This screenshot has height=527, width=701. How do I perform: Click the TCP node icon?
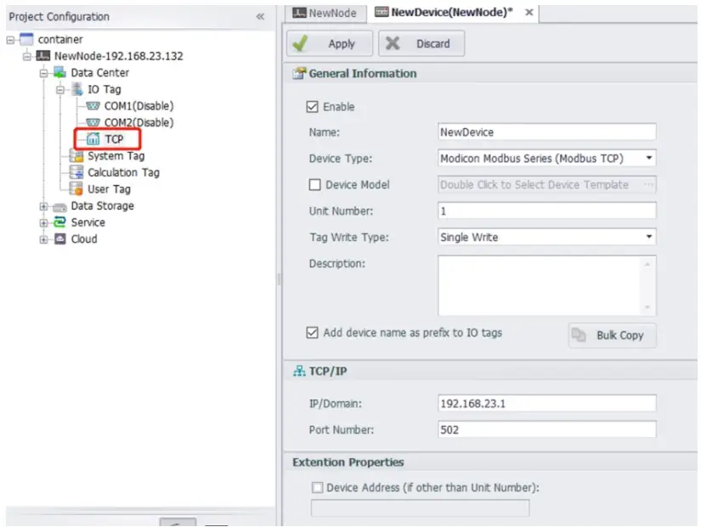point(93,139)
